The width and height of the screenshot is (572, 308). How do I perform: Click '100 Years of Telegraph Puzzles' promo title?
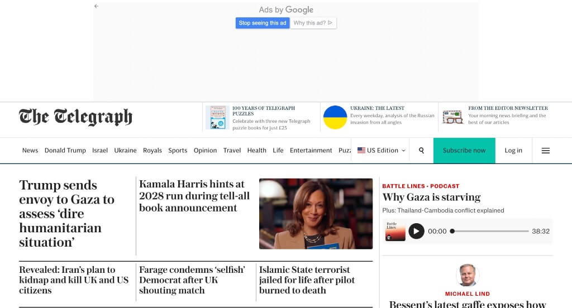pyautogui.click(x=264, y=111)
